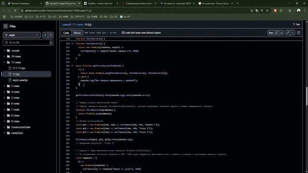The image size is (308, 173).
Task: Open file async-await.js
Action: point(20,80)
